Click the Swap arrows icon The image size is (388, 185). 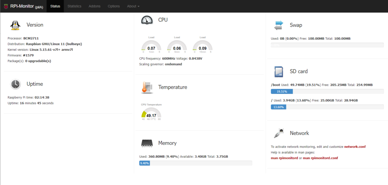pos(278,25)
